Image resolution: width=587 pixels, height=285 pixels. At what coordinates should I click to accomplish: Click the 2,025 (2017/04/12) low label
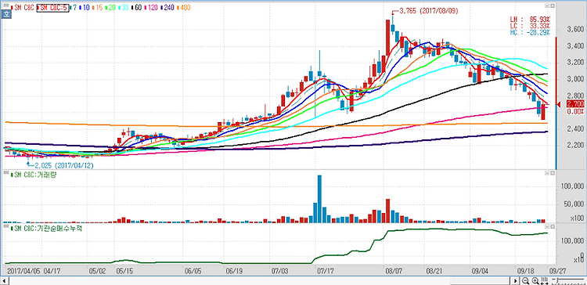pos(64,165)
